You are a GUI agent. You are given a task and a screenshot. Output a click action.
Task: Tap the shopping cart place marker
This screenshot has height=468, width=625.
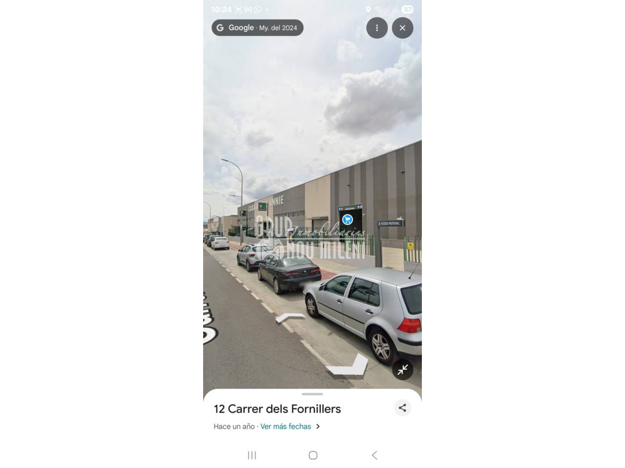[348, 219]
